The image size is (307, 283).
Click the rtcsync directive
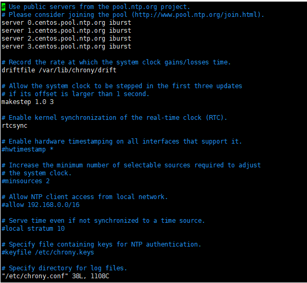pos(14,126)
